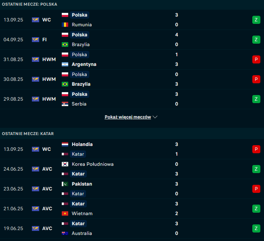Click the Serbia flag icon
264x241 pixels.
pos(65,104)
